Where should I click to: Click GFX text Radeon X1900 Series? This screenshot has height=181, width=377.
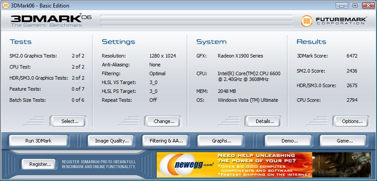pos(240,56)
